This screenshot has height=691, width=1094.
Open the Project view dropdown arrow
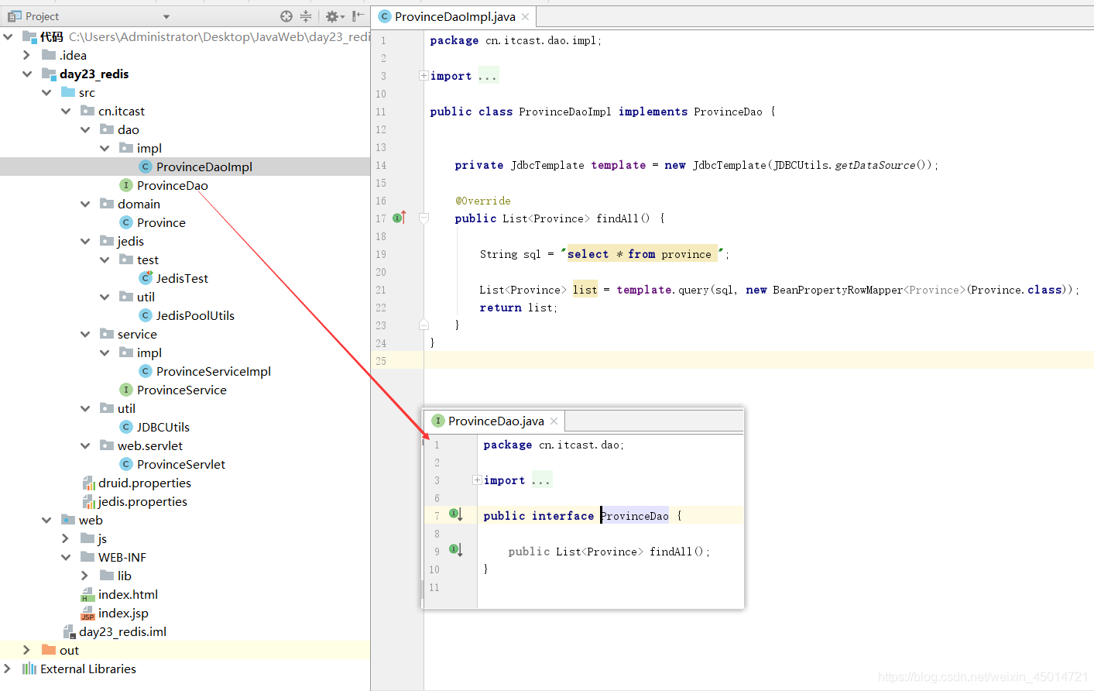(x=166, y=17)
